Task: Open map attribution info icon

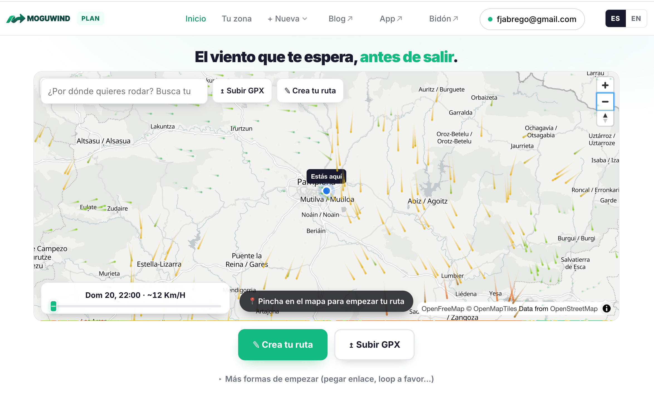Action: point(606,308)
